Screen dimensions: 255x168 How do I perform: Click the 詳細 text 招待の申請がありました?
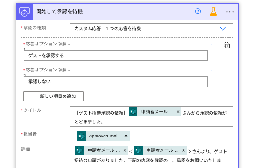100,161
